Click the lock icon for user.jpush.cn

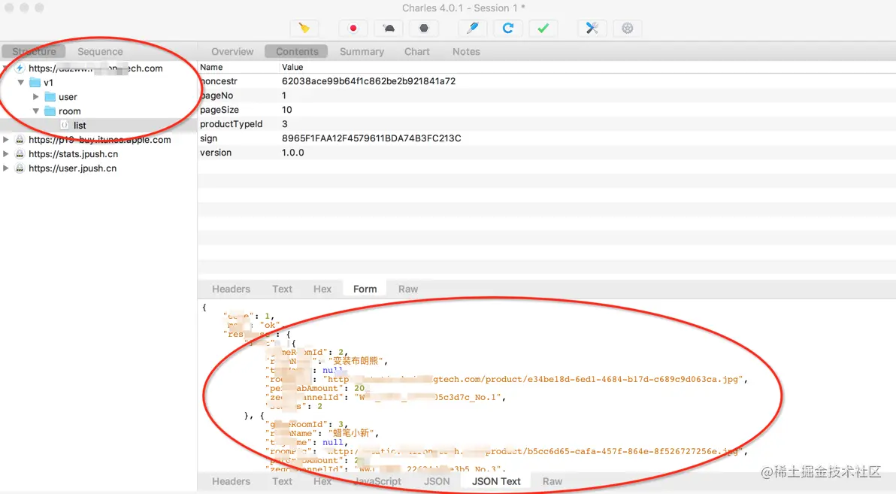[x=20, y=168]
